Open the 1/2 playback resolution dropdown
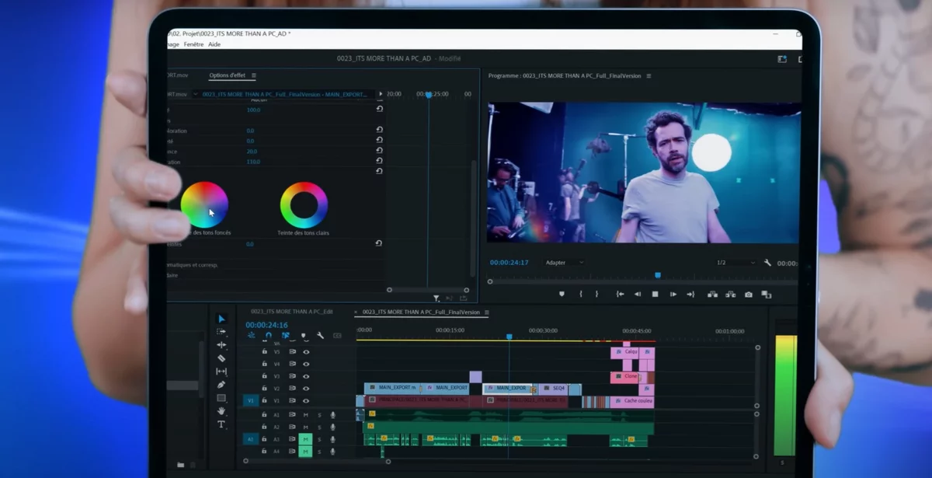932x478 pixels. tap(735, 263)
